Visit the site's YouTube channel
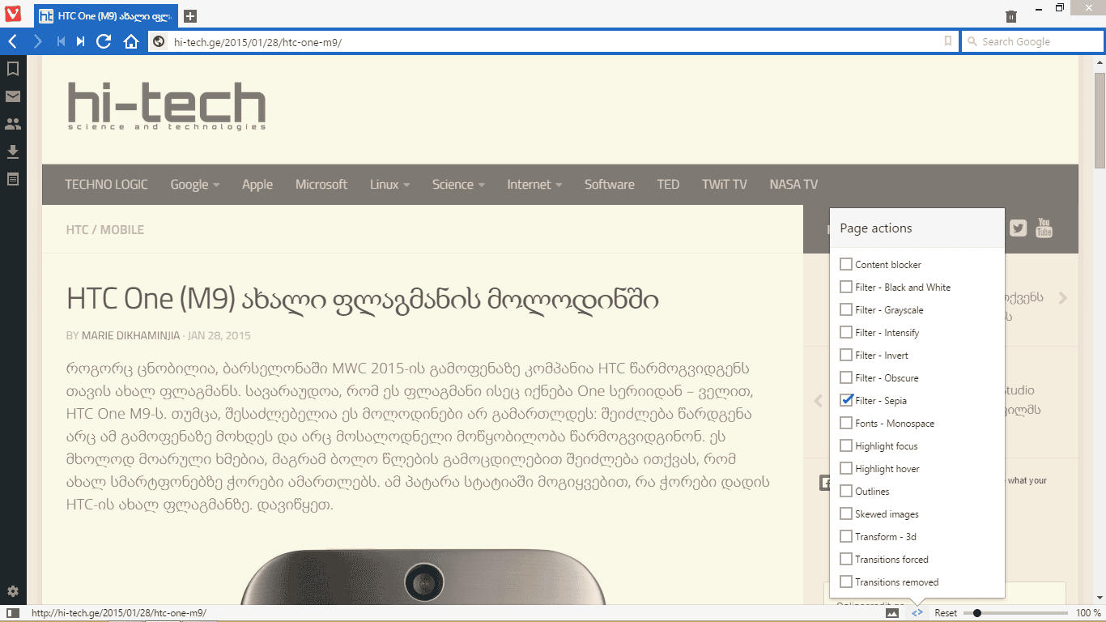The width and height of the screenshot is (1106, 622). point(1044,228)
